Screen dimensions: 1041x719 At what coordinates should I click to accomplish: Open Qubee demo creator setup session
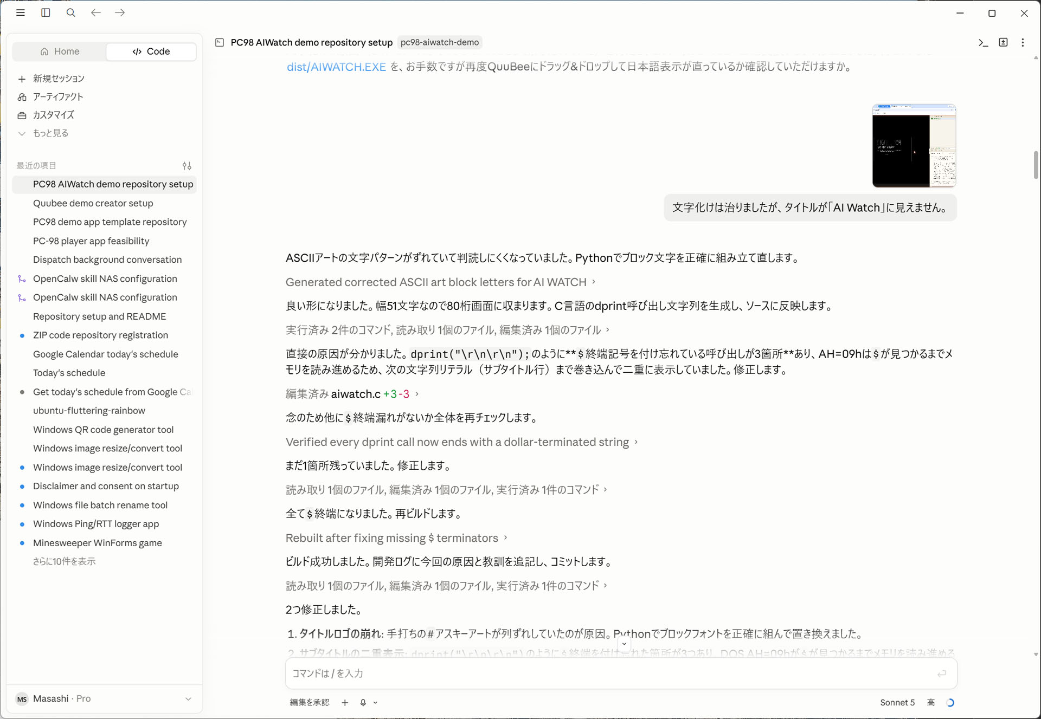[104, 203]
